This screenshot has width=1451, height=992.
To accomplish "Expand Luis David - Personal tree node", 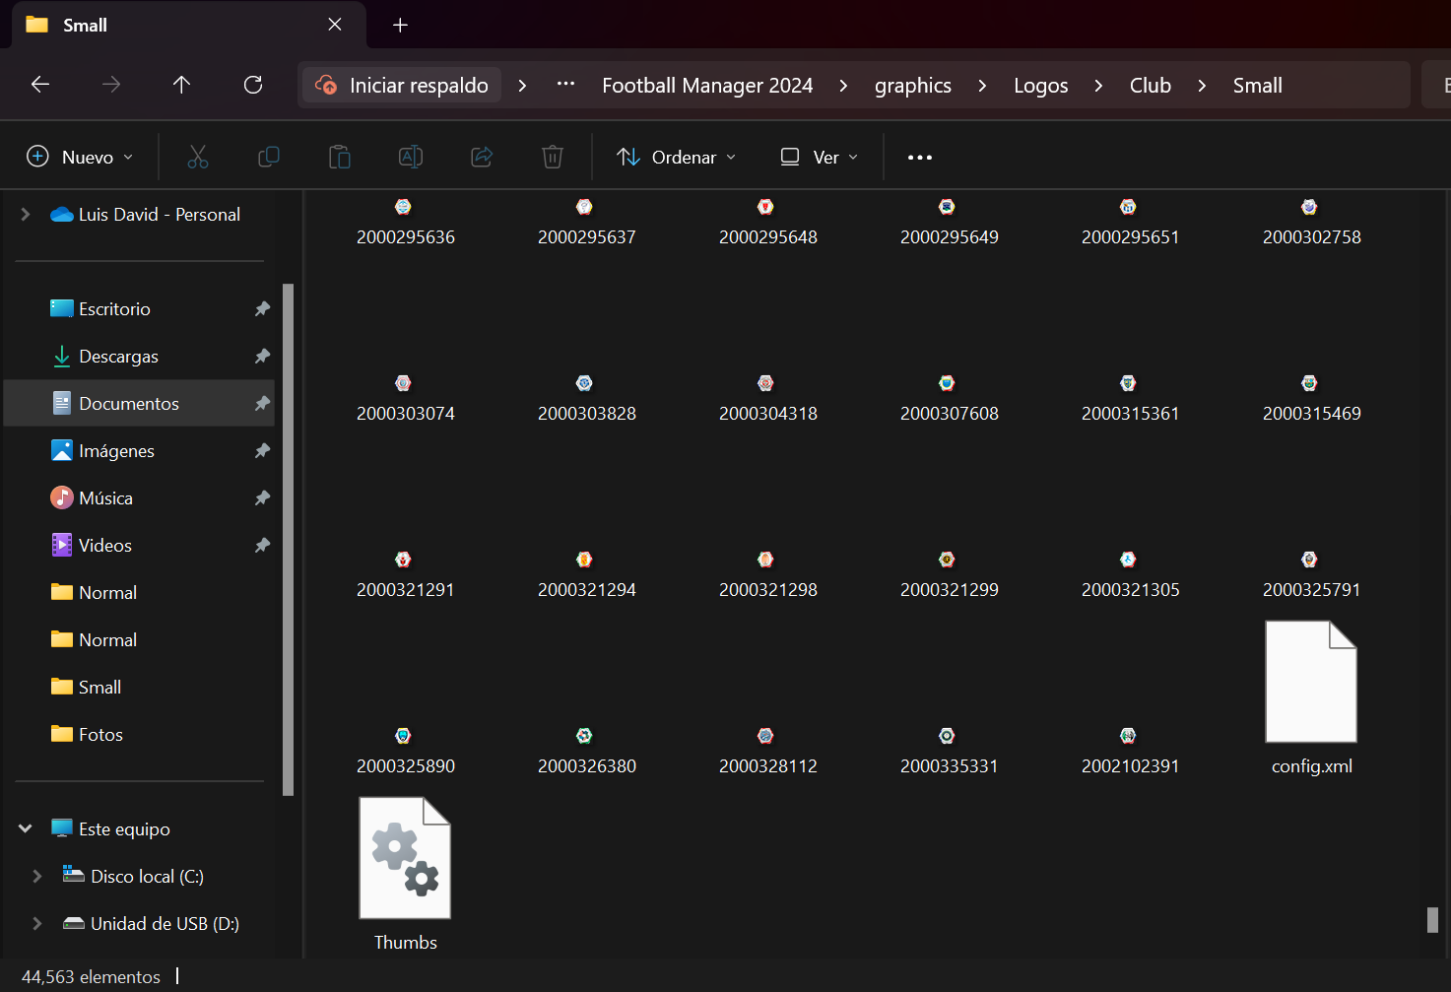I will pyautogui.click(x=26, y=214).
